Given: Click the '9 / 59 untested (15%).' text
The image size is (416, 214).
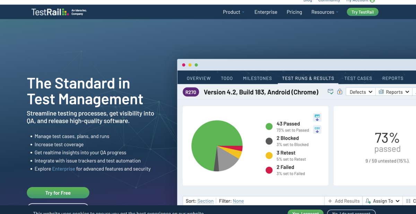Looking at the screenshot, I should coord(387,161).
